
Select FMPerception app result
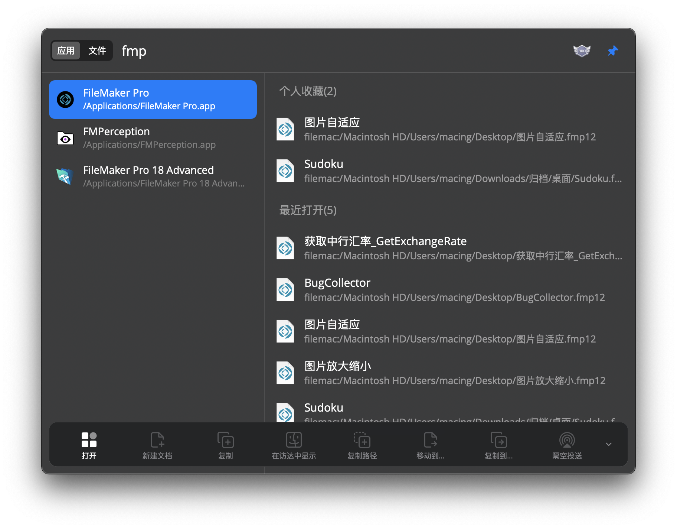click(x=153, y=138)
